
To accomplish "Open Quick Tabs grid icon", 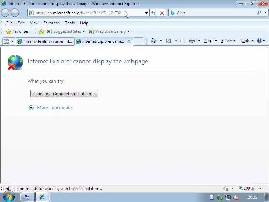I will click(6, 41).
